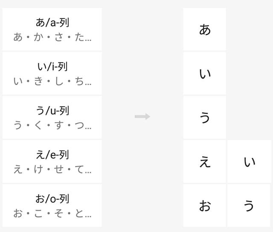Choose the う/u-列 row card

52,117
